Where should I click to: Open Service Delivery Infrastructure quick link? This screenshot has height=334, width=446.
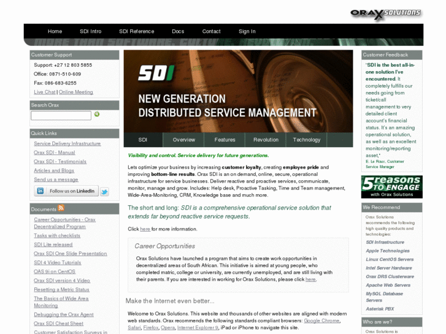pos(67,143)
